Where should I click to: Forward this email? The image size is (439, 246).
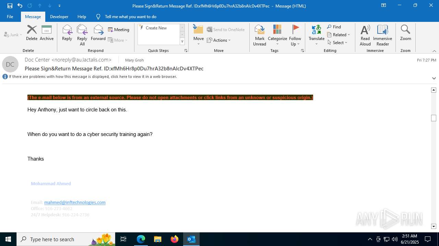click(x=98, y=33)
